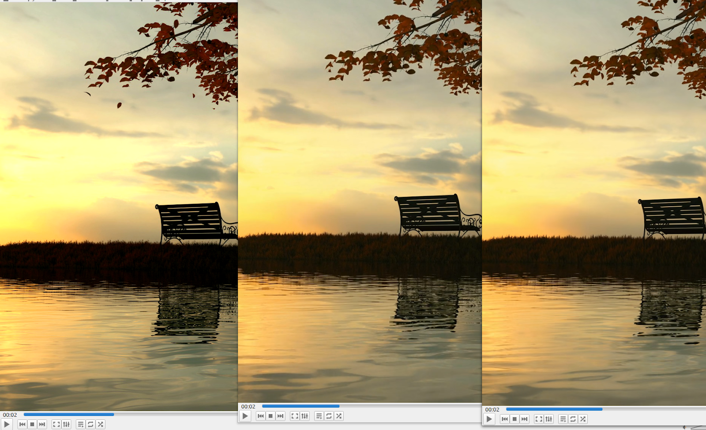Previous media button in right VLC window
The image size is (706, 430).
tap(505, 419)
